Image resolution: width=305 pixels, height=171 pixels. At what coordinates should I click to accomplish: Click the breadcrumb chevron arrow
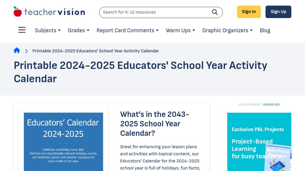(26, 51)
